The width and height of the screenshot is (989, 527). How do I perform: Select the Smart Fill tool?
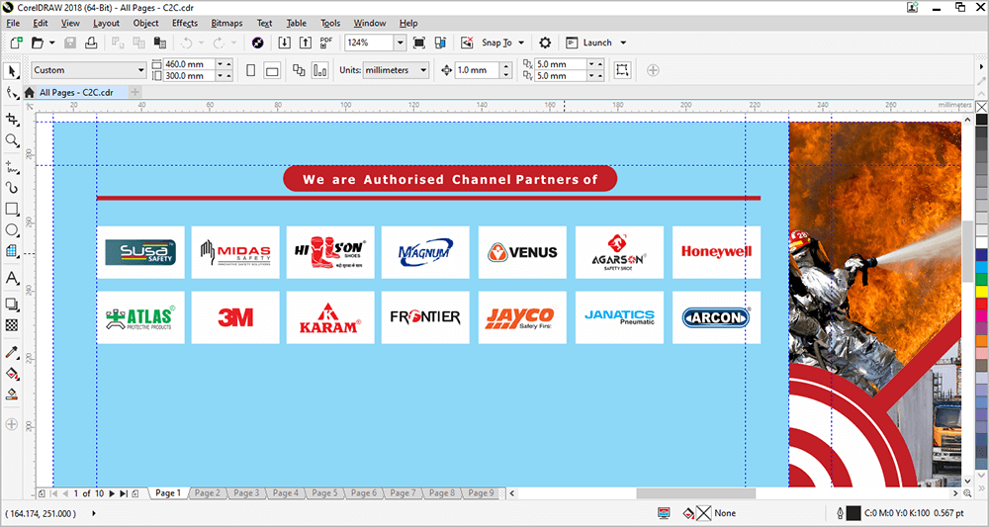pyautogui.click(x=11, y=395)
